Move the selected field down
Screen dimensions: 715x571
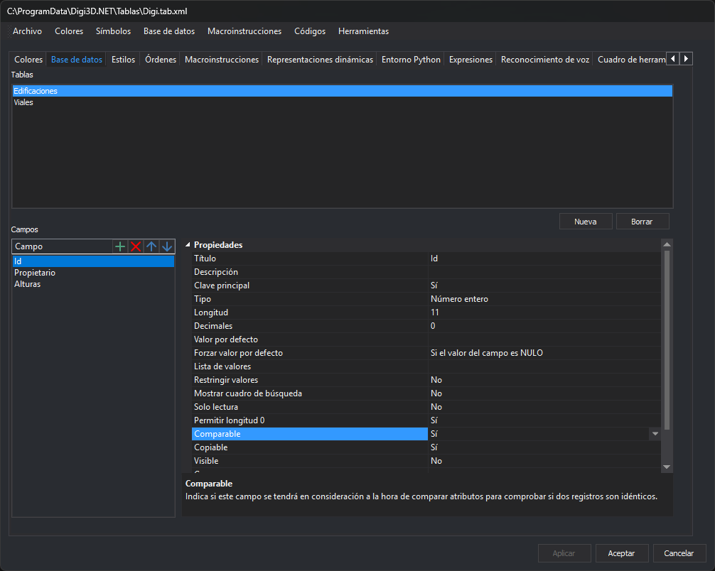[x=167, y=246]
